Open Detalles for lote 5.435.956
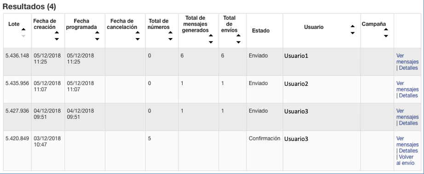The width and height of the screenshot is (424, 174). pos(408,95)
